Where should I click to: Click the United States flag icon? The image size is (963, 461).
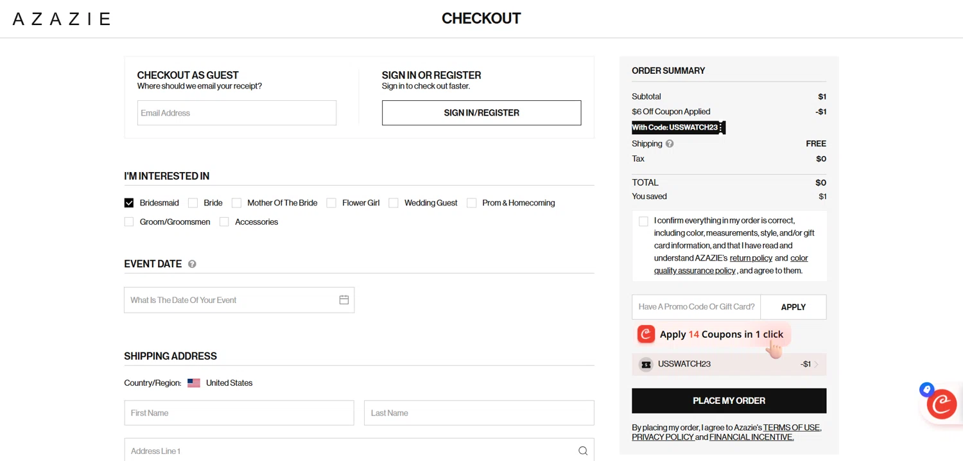coord(194,383)
